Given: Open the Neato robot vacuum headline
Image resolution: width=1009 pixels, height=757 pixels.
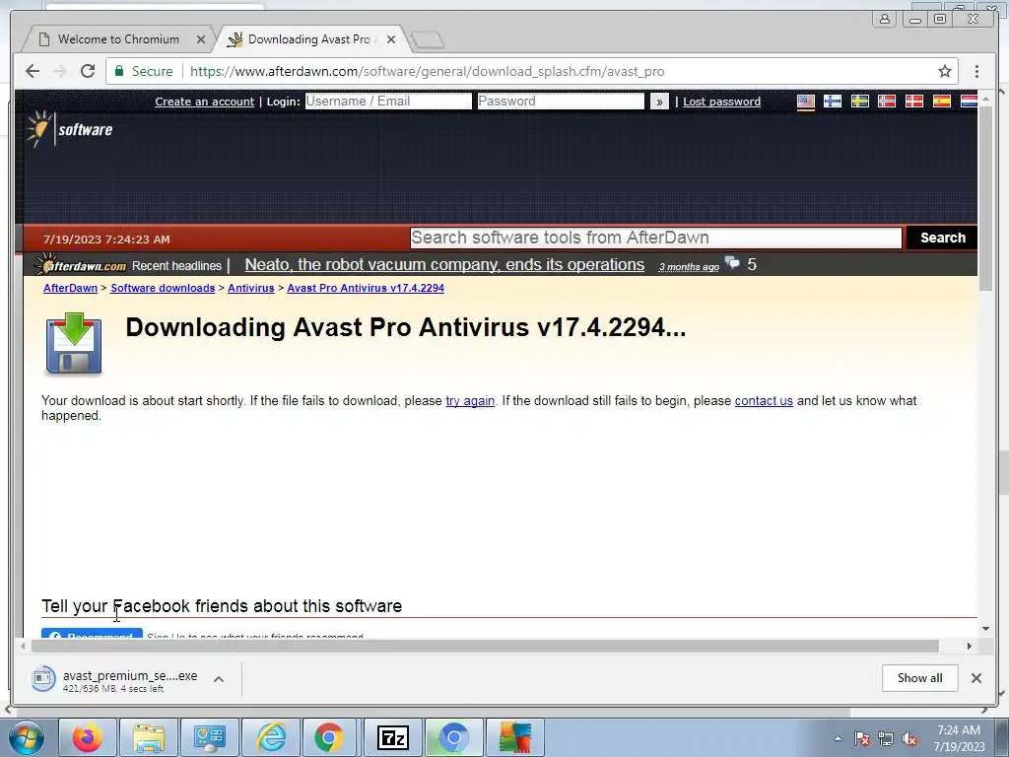Looking at the screenshot, I should (444, 264).
